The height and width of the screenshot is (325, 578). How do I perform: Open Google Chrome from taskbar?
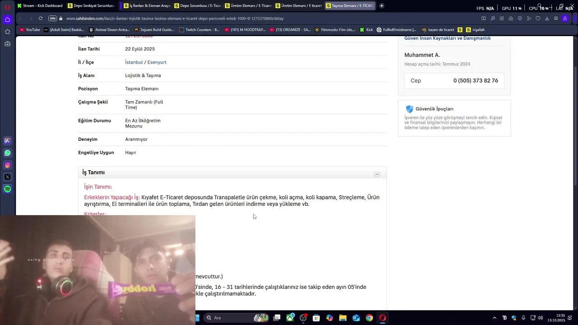369,318
